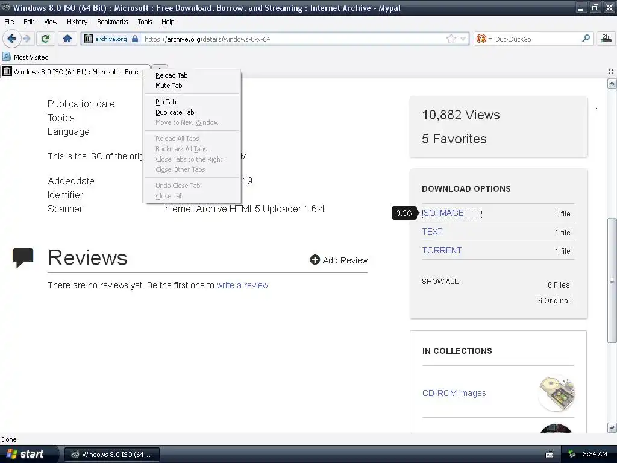Bookmark this page with the star icon
This screenshot has width=617, height=463.
[x=451, y=39]
